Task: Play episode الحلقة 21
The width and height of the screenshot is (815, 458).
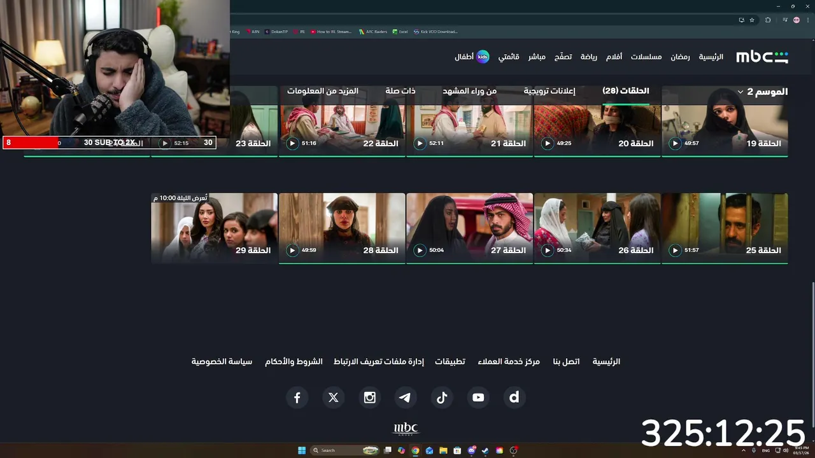Action: pos(420,144)
